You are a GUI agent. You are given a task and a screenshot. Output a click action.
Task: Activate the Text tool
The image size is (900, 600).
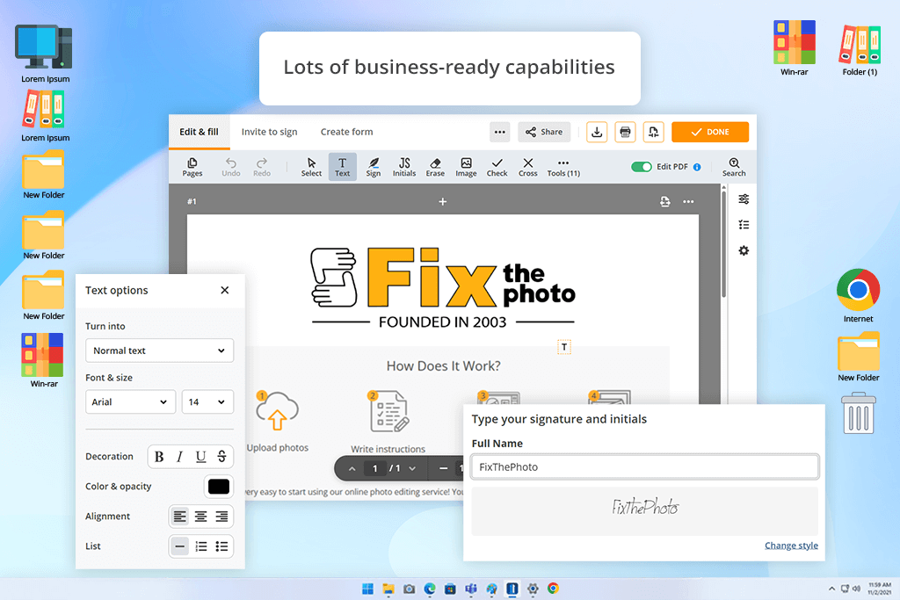pyautogui.click(x=342, y=167)
